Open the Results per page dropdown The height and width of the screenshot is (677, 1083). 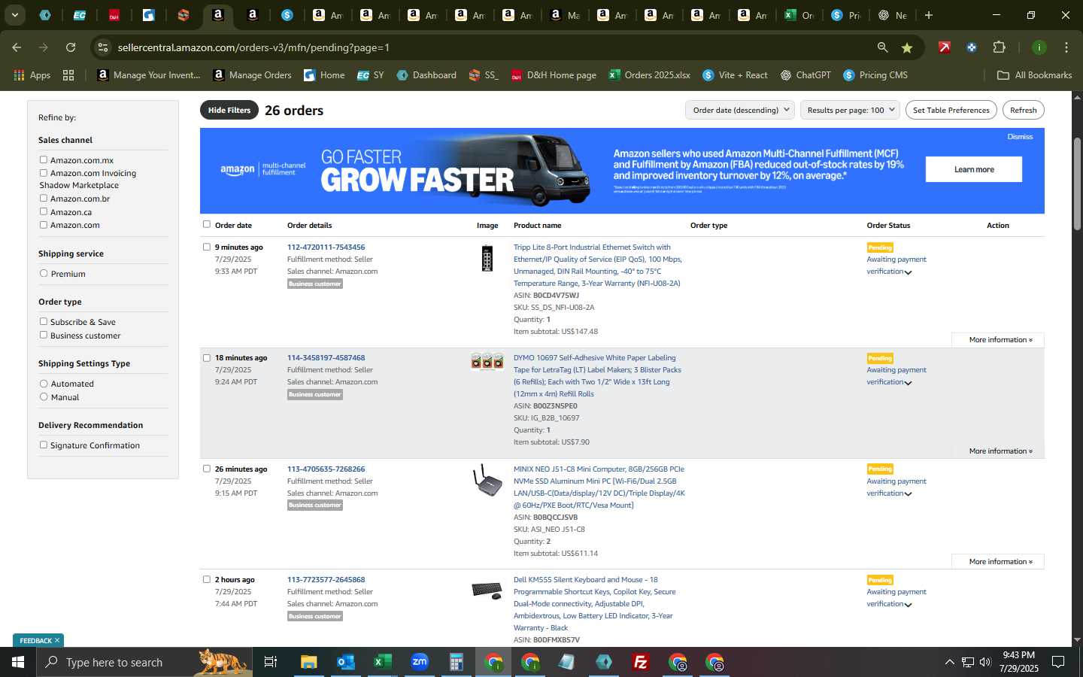pyautogui.click(x=851, y=110)
